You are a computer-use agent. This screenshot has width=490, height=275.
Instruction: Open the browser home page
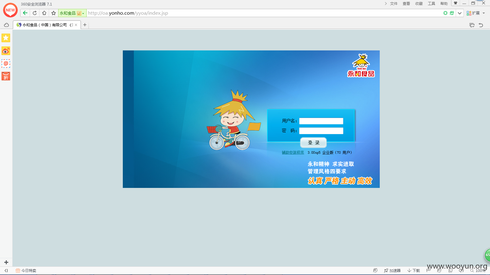(44, 13)
